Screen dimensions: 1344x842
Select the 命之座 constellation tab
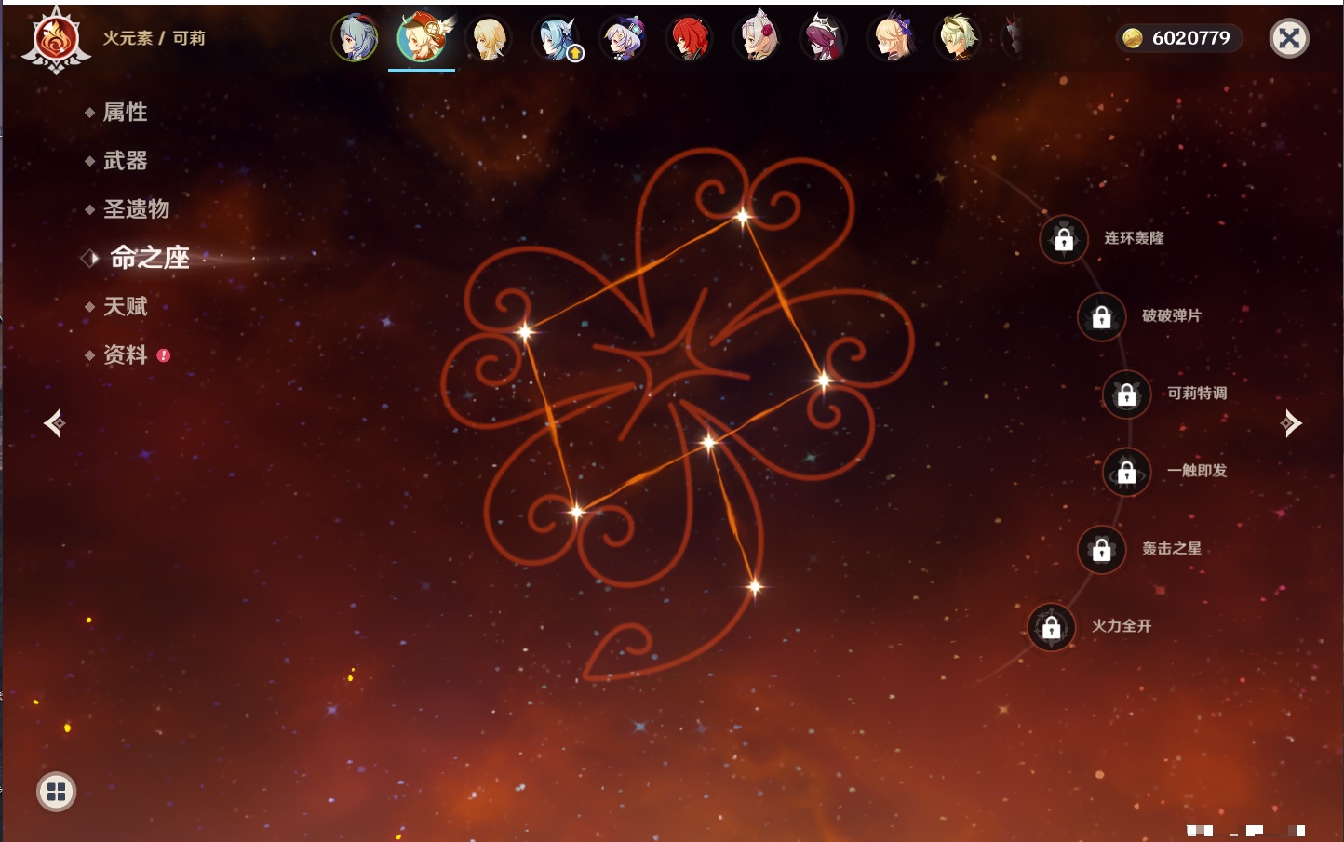149,258
